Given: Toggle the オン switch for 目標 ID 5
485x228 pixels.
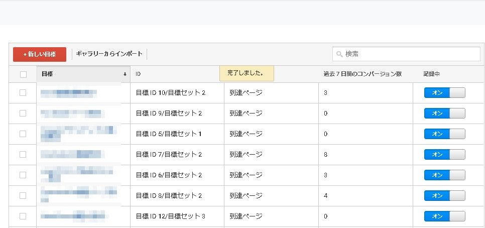Looking at the screenshot, I should click(x=444, y=134).
